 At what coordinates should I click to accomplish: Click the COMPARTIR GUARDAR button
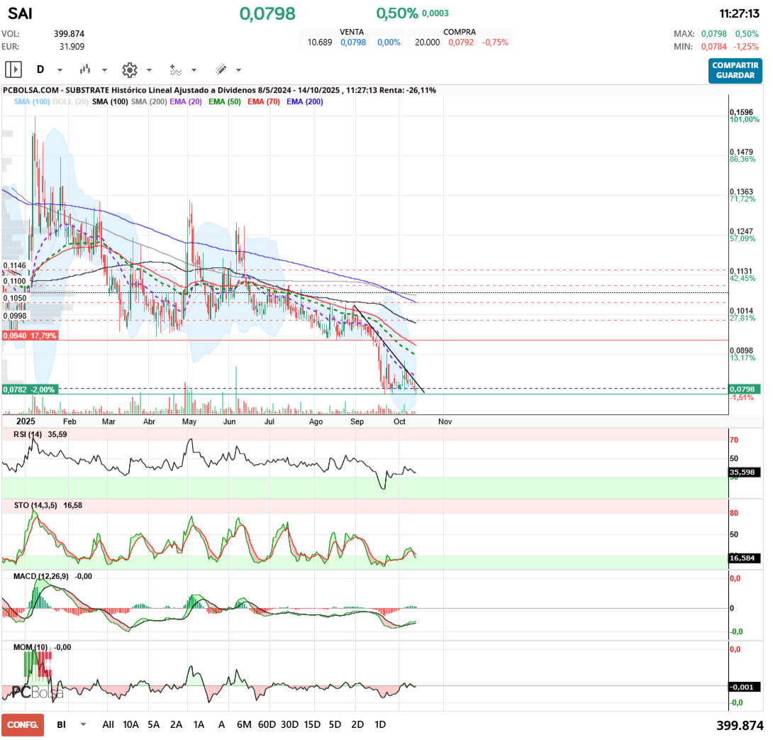coord(735,70)
